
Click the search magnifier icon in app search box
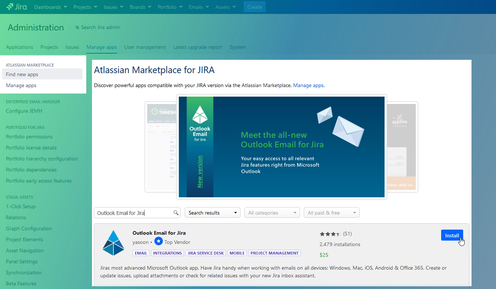click(x=176, y=213)
